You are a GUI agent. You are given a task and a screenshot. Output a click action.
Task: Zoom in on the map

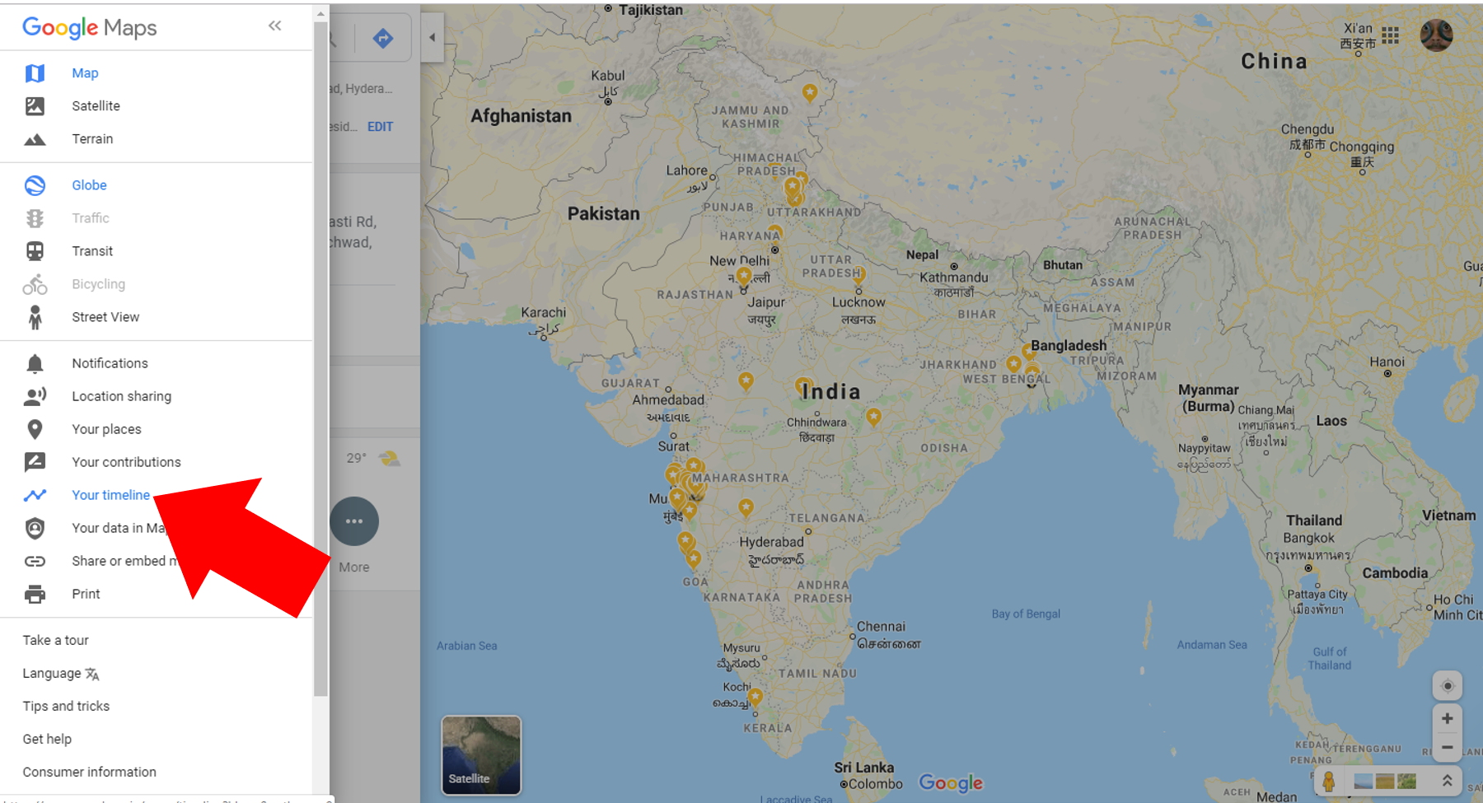coord(1448,719)
